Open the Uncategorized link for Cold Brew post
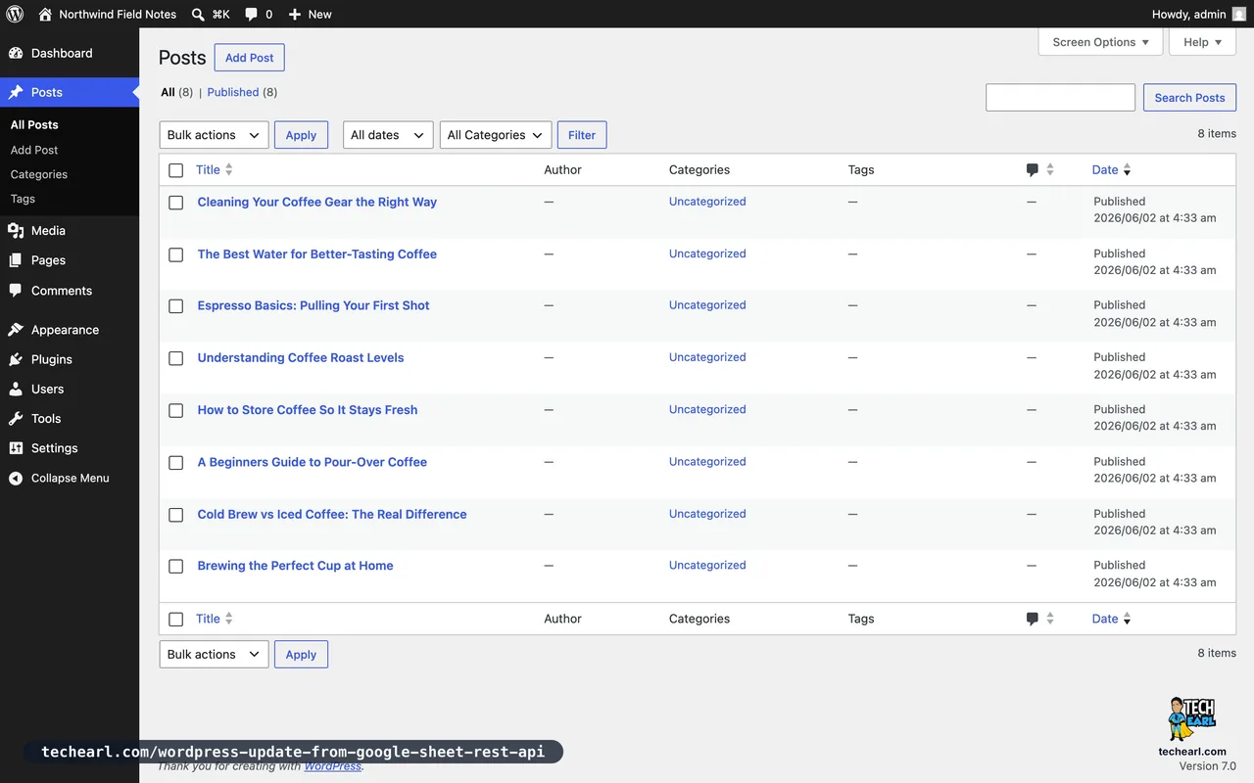Image resolution: width=1254 pixels, height=783 pixels. tap(707, 514)
